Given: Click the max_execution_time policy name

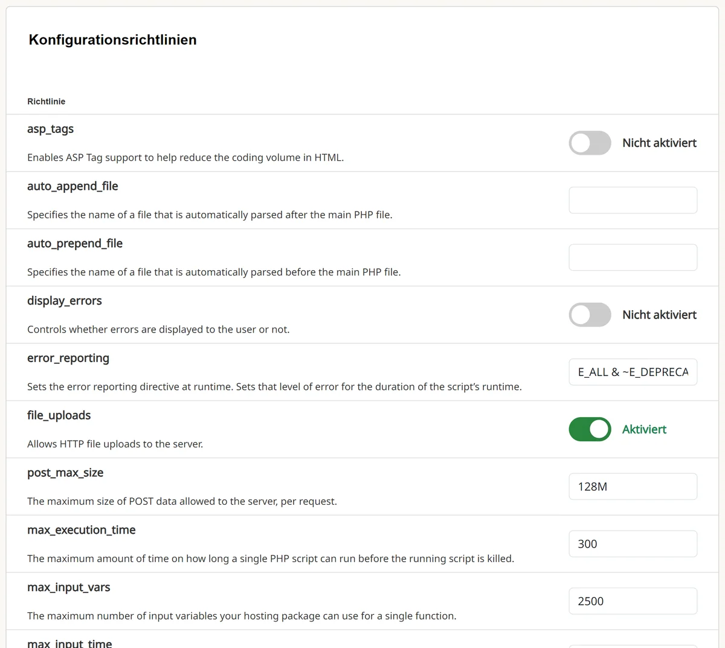Looking at the screenshot, I should (x=82, y=530).
